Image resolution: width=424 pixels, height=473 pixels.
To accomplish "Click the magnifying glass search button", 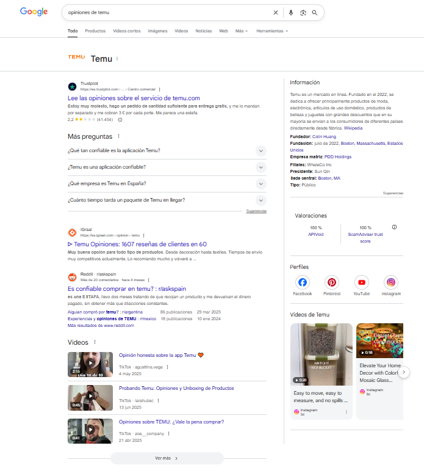I will click(315, 12).
